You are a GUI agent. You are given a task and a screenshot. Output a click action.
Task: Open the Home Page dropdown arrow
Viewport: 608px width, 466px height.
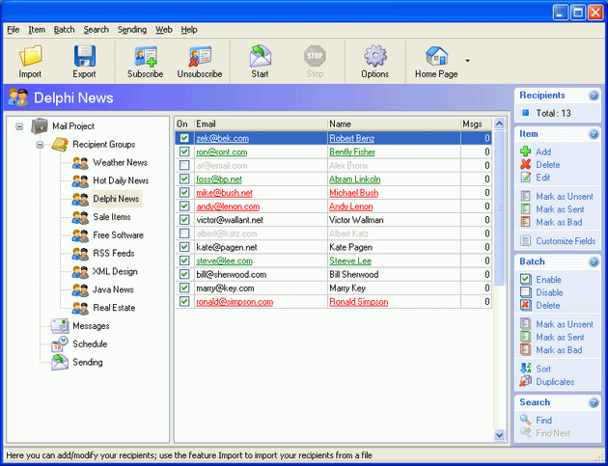467,61
